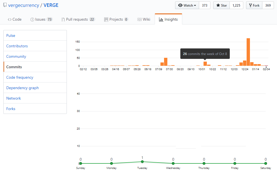Click the Thursday data point
Image resolution: width=277 pixels, height=178 pixels.
(x=204, y=163)
